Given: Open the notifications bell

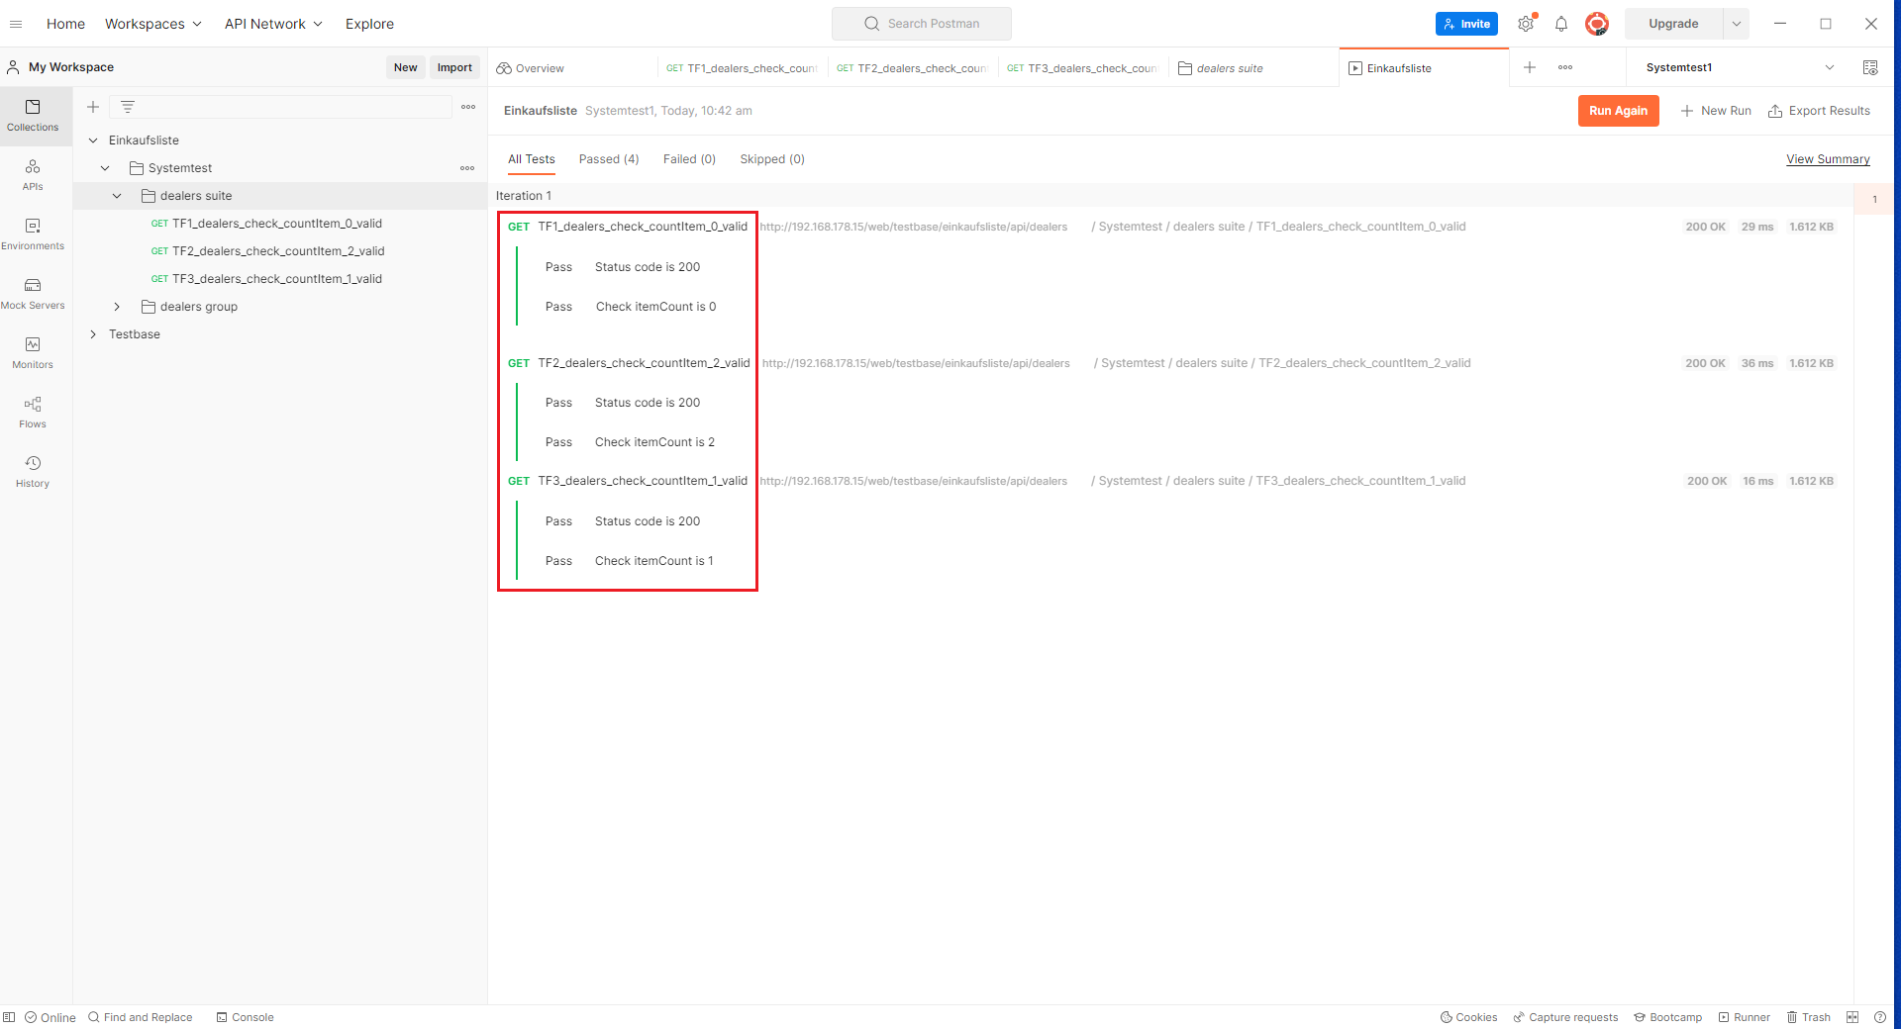Looking at the screenshot, I should (x=1561, y=24).
